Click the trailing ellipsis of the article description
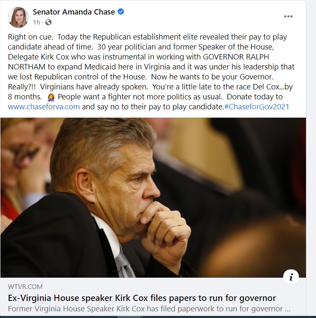This screenshot has width=316, height=318. (288, 309)
